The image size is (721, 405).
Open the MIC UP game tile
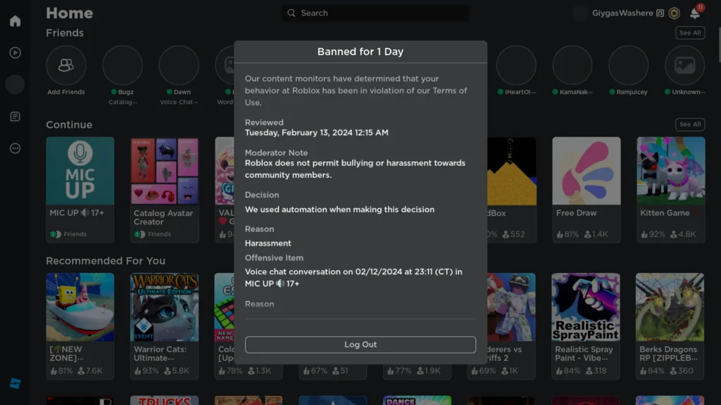[x=80, y=171]
